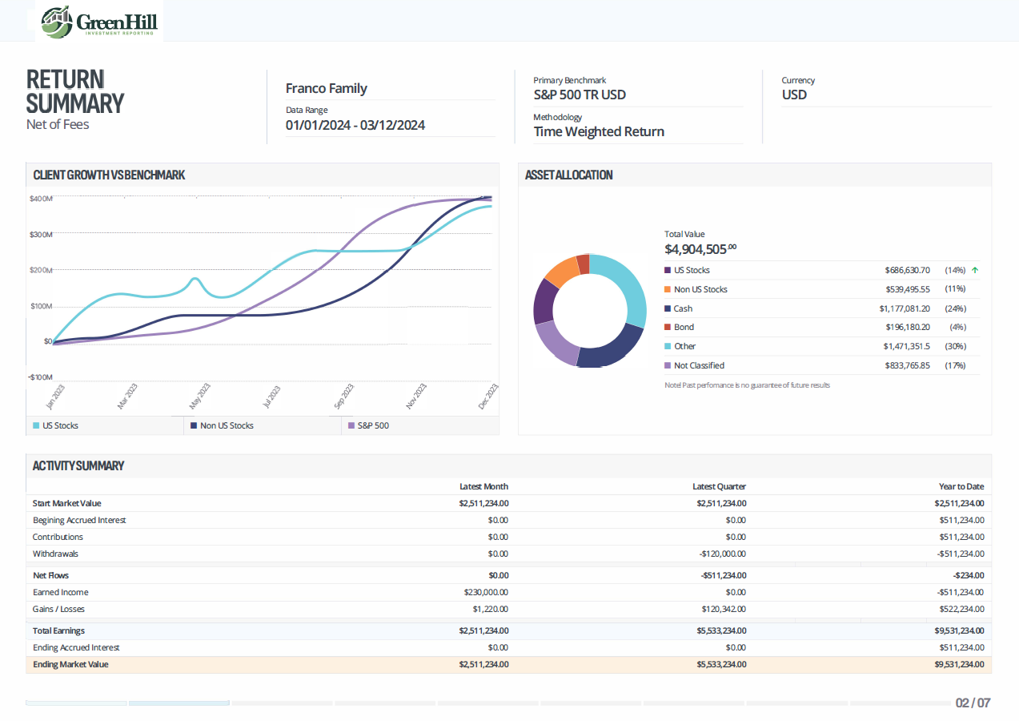
Task: Click the Cash value $1,177,081.20
Action: point(905,308)
